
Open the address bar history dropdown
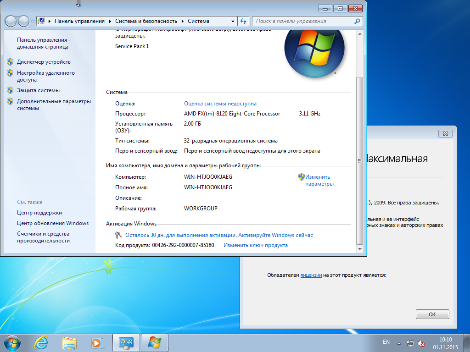(x=233, y=21)
